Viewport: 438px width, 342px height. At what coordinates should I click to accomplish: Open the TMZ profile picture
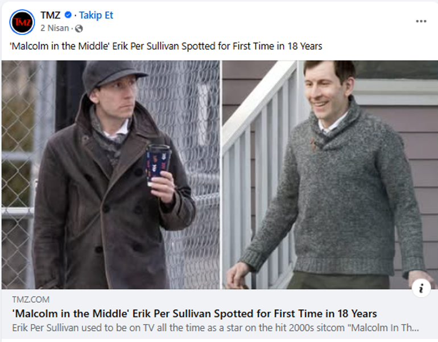pos(22,22)
